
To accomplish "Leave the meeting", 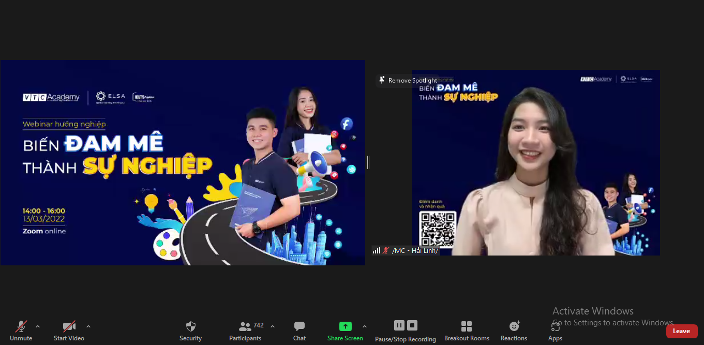I will [x=681, y=331].
